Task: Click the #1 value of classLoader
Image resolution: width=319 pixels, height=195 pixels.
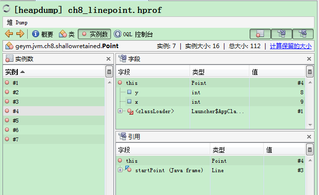Action: (x=300, y=111)
